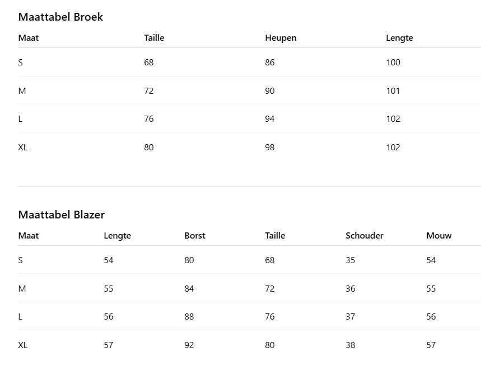Select the Schouder column header
Image resolution: width=481 pixels, height=376 pixels.
(x=365, y=236)
